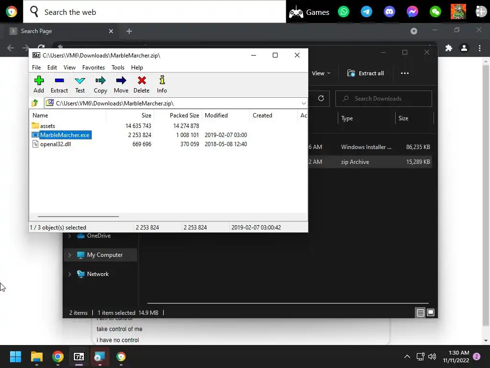Open the Telegram shortcut in the top bar
The width and height of the screenshot is (490, 368).
(x=366, y=12)
